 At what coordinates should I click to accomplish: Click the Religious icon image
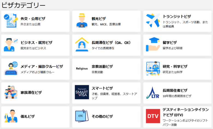pyautogui.click(x=82, y=69)
